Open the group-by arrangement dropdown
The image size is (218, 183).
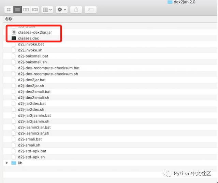[47, 10]
